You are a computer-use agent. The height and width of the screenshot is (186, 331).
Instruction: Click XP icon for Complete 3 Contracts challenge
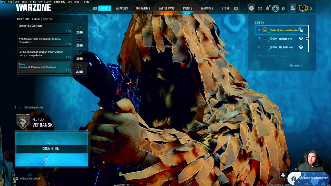click(x=79, y=27)
